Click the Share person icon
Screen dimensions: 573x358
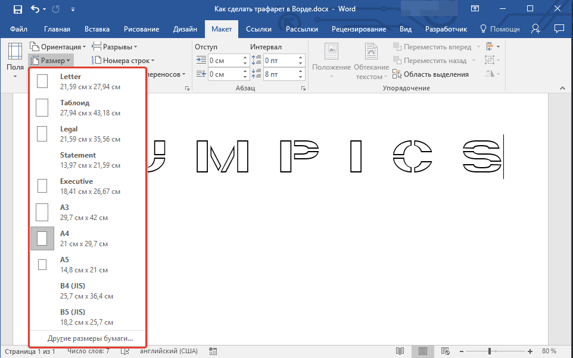tap(535, 29)
